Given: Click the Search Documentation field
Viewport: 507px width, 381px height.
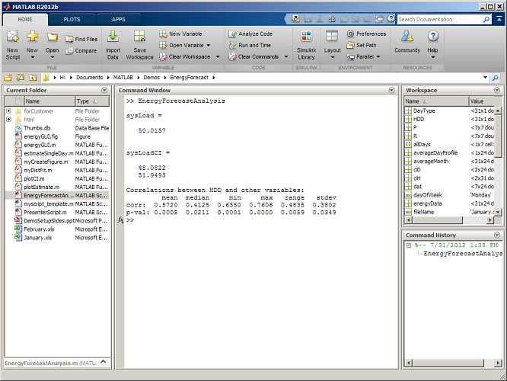Looking at the screenshot, I should coord(440,19).
